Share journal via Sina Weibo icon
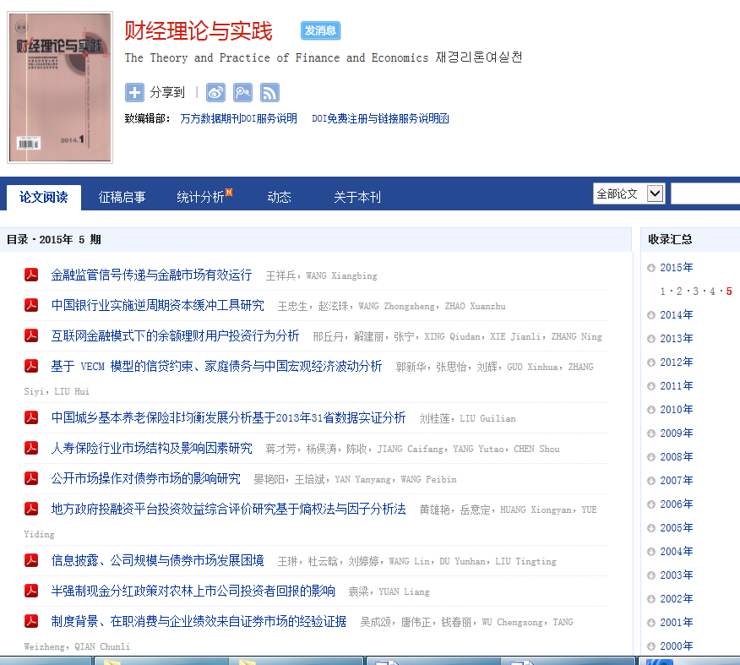The height and width of the screenshot is (665, 740). click(216, 93)
